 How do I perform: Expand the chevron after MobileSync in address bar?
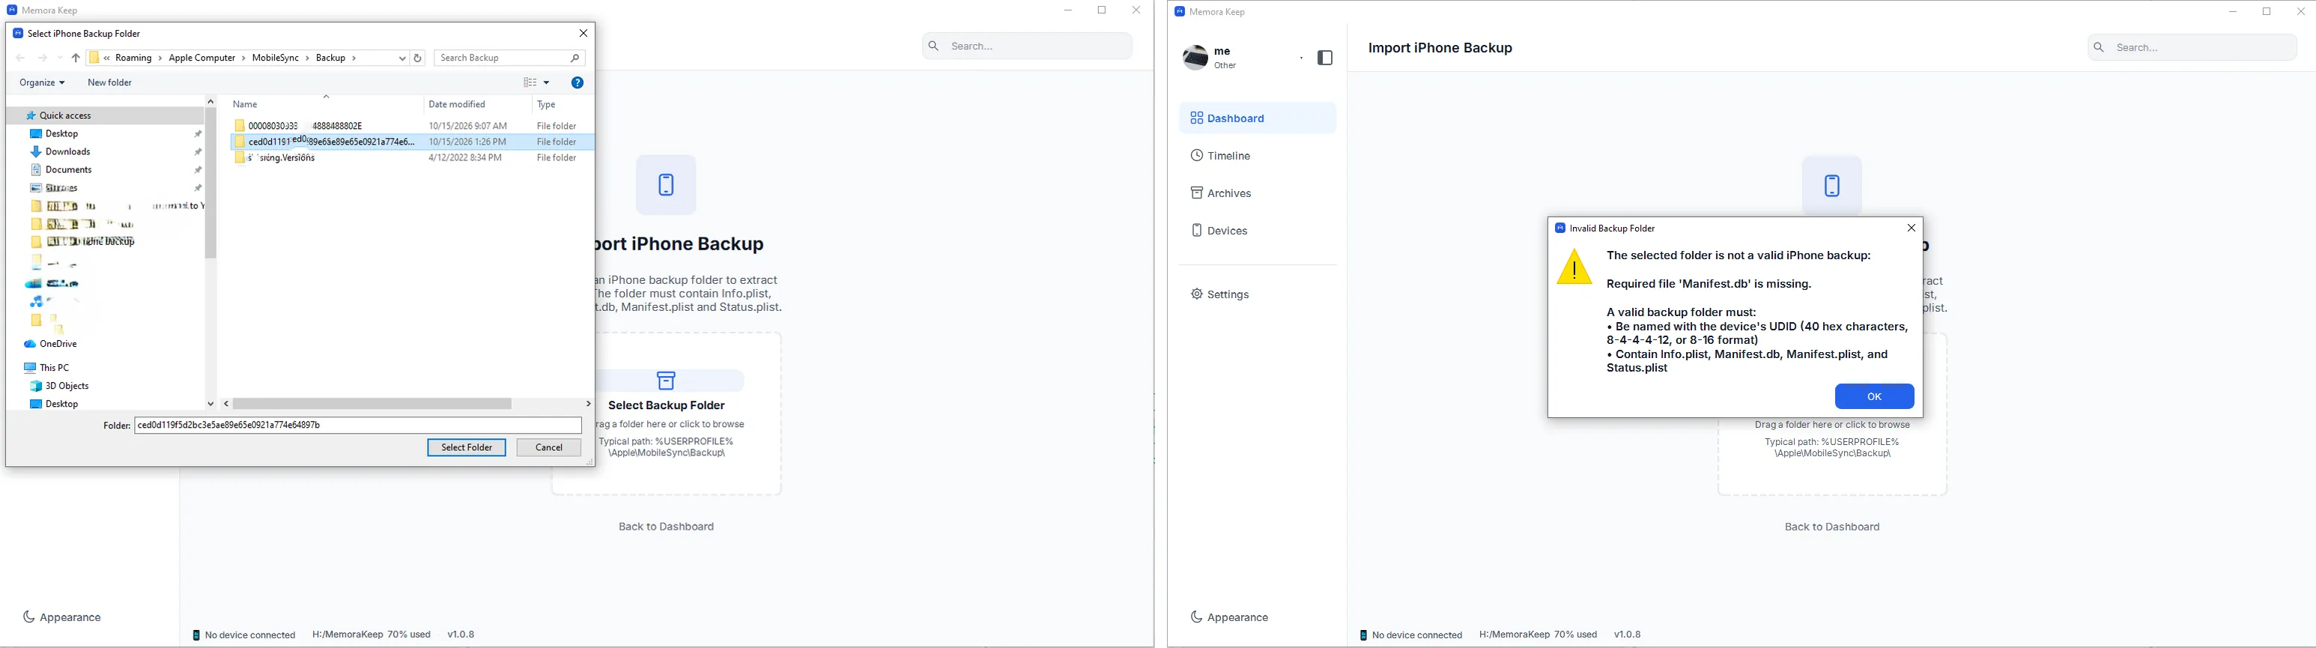306,58
